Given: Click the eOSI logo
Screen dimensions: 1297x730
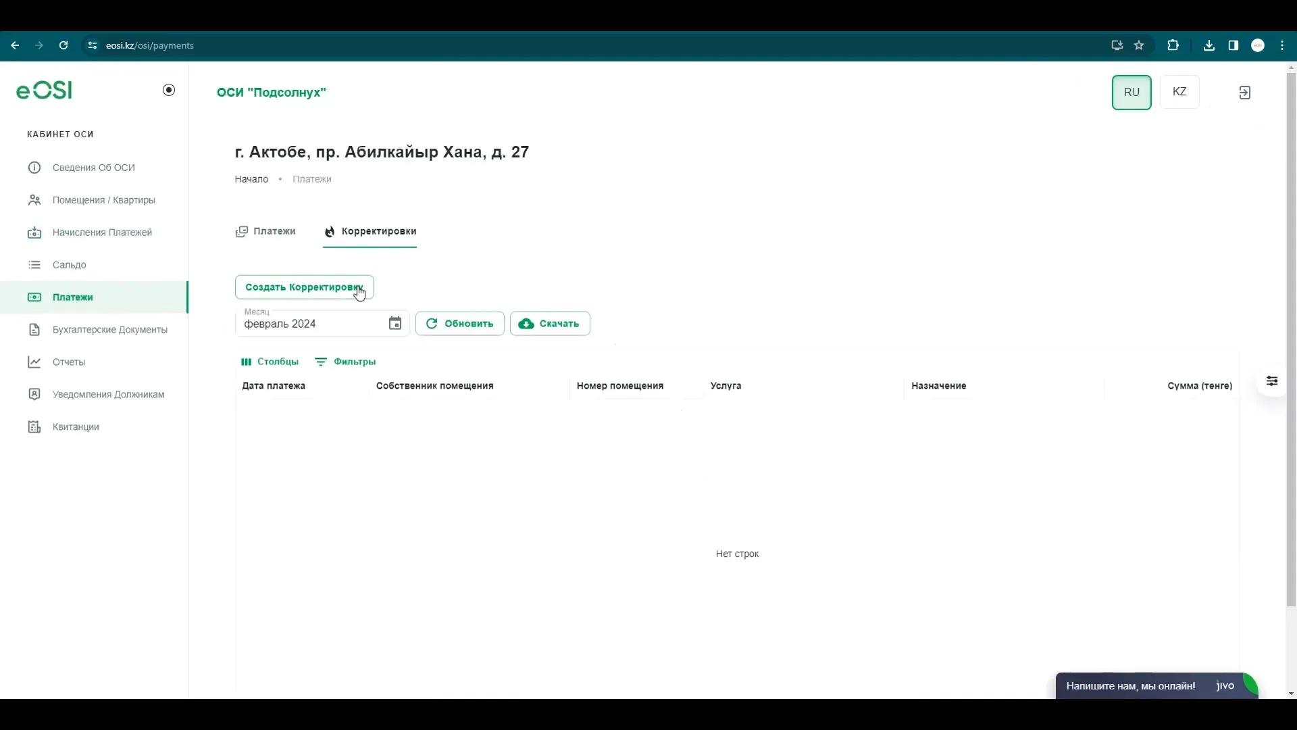Looking at the screenshot, I should click(x=44, y=90).
